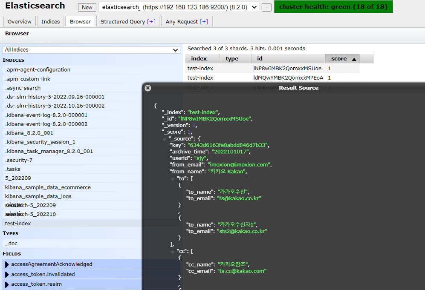Select the _doc type
This screenshot has height=290, width=425.
click(x=72, y=244)
